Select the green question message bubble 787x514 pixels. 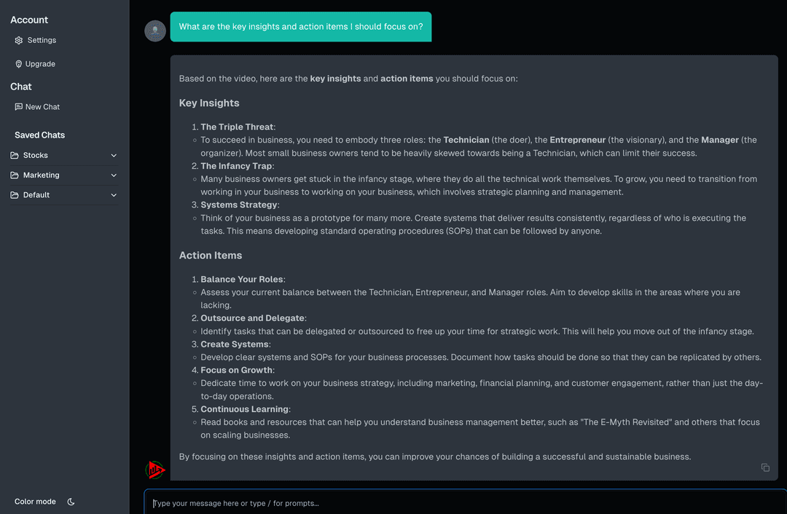point(301,26)
